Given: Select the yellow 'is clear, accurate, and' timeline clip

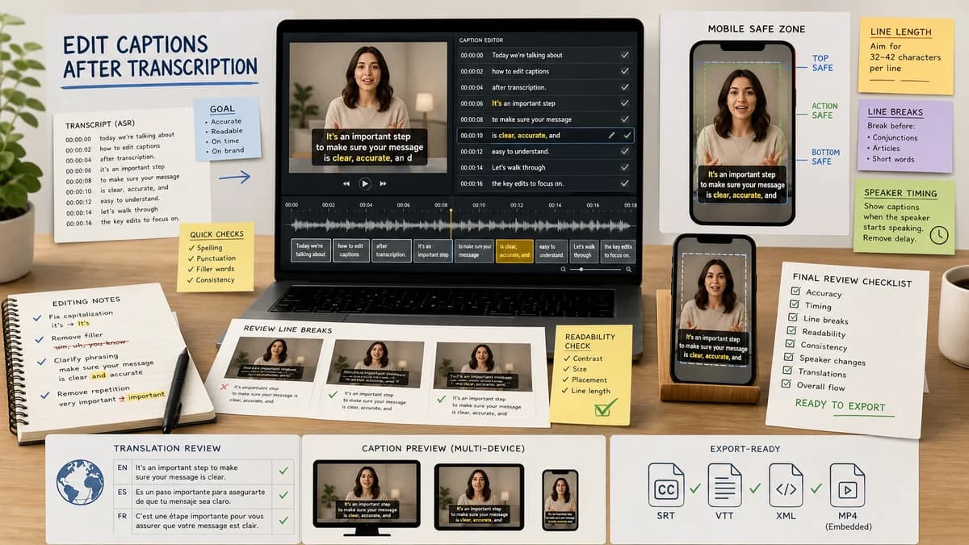Looking at the screenshot, I should pyautogui.click(x=514, y=250).
